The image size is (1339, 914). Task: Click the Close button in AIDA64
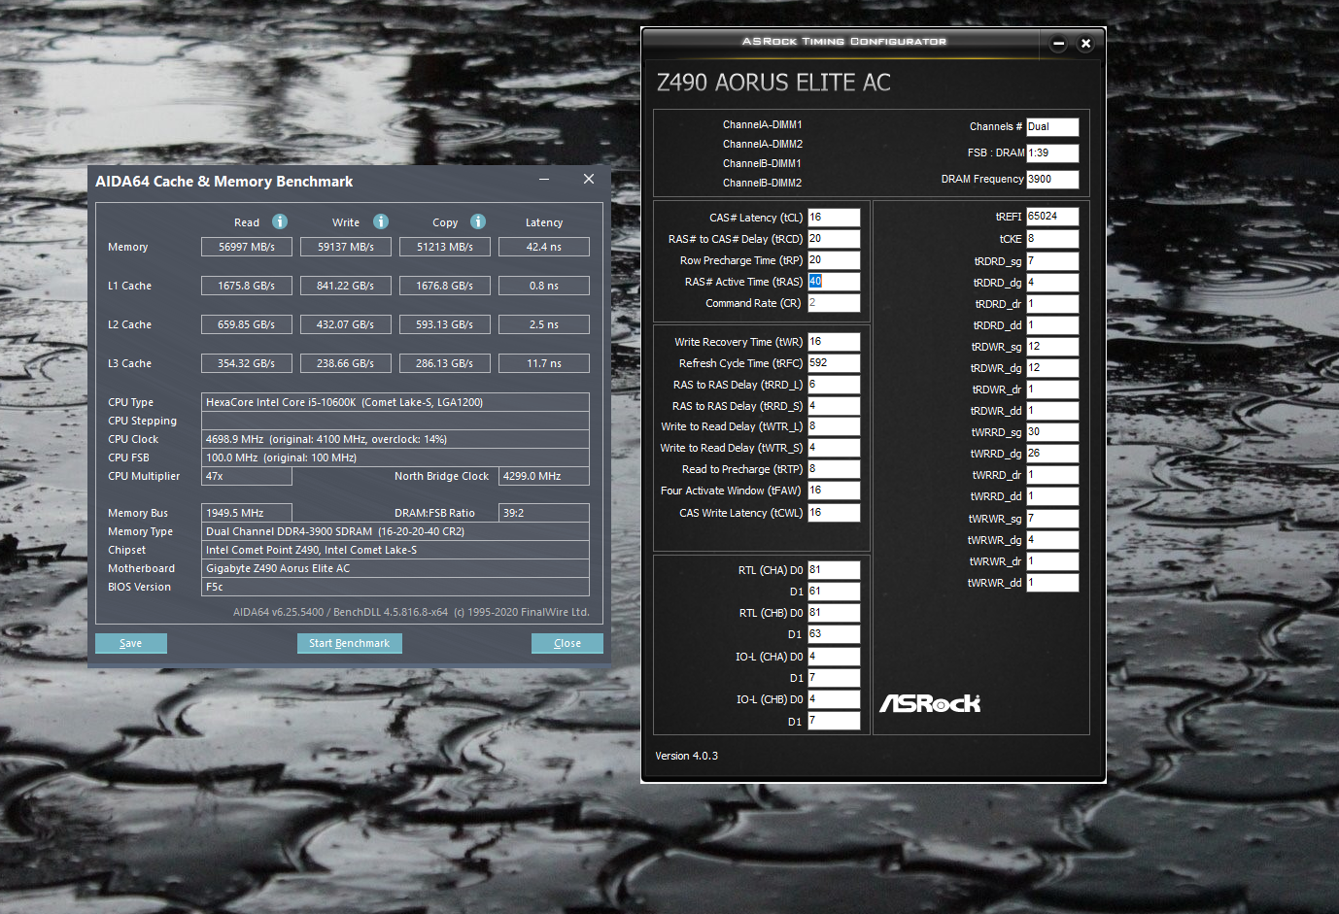pos(567,643)
